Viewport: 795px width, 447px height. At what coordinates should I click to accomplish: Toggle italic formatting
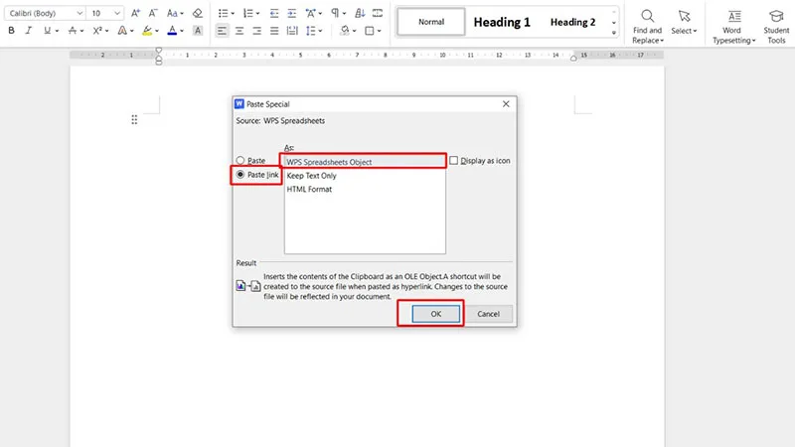click(29, 31)
